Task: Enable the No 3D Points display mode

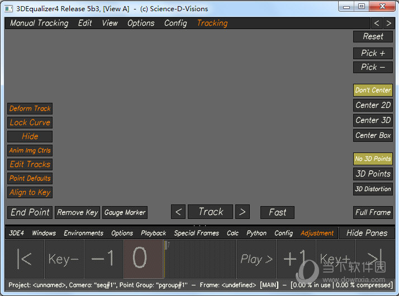Action: click(x=373, y=159)
